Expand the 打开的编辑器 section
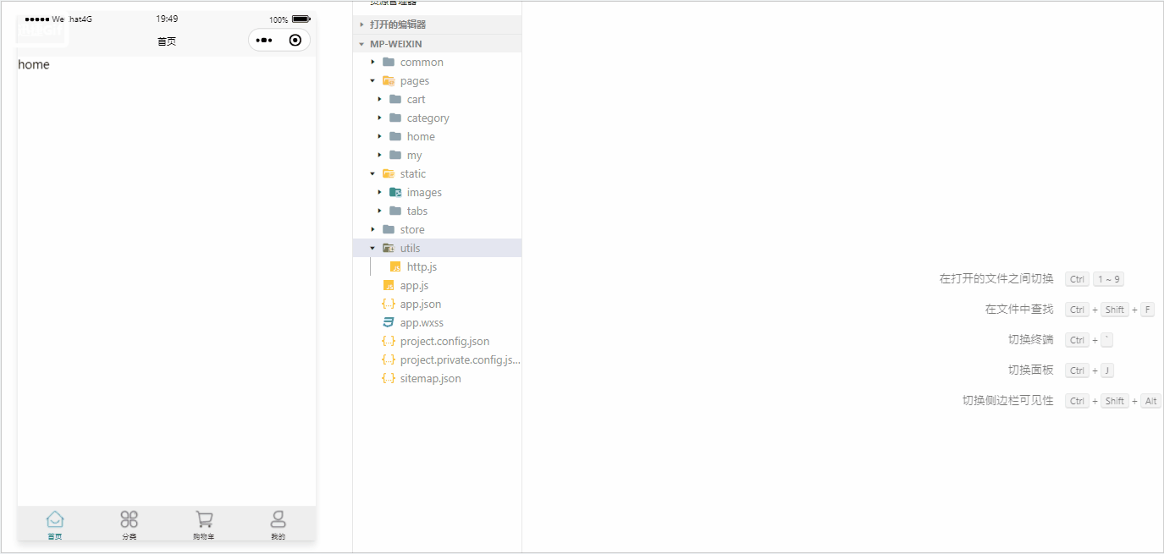The width and height of the screenshot is (1164, 554). (x=437, y=25)
